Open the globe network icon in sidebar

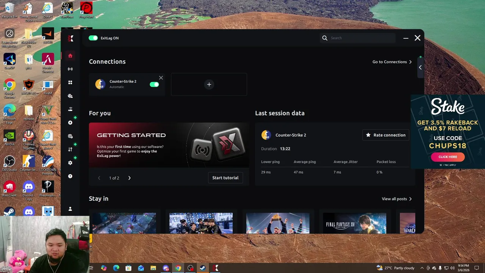point(70,136)
